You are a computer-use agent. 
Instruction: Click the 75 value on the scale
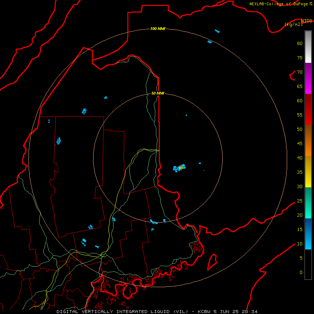pos(300,58)
